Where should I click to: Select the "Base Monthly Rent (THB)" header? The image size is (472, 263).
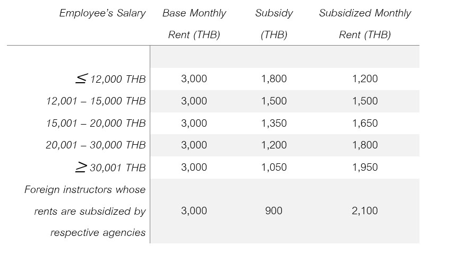[194, 24]
